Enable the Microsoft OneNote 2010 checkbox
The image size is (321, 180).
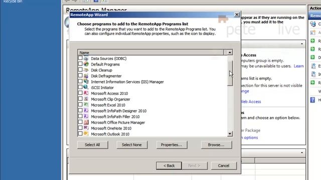[80, 128]
